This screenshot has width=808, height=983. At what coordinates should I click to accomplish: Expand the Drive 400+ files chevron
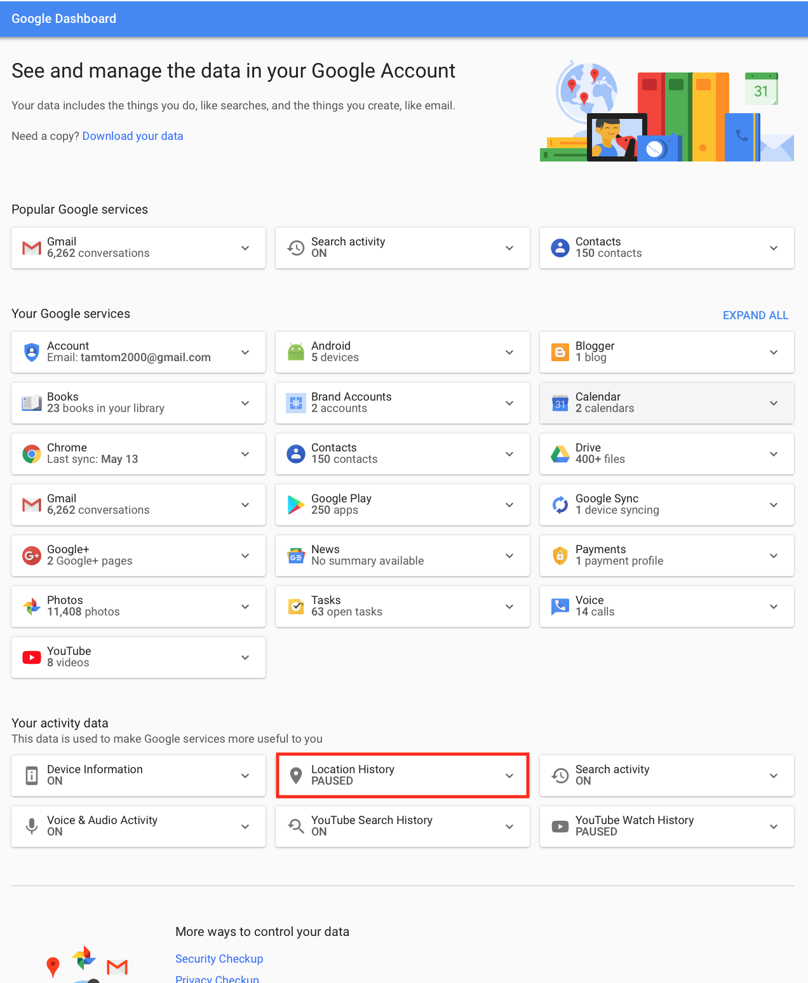(x=774, y=454)
